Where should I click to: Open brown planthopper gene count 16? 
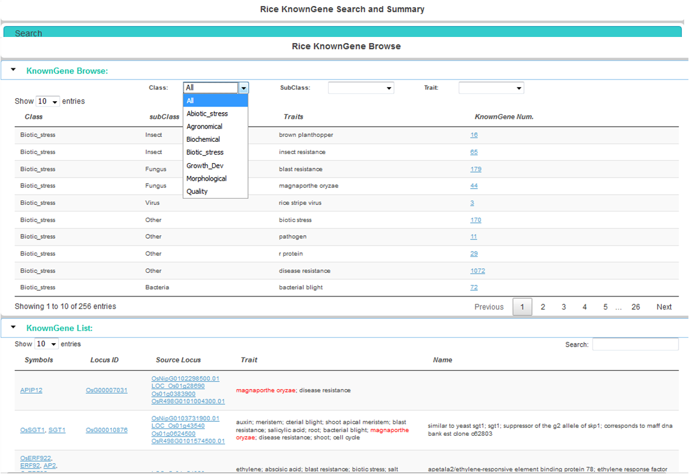(474, 135)
